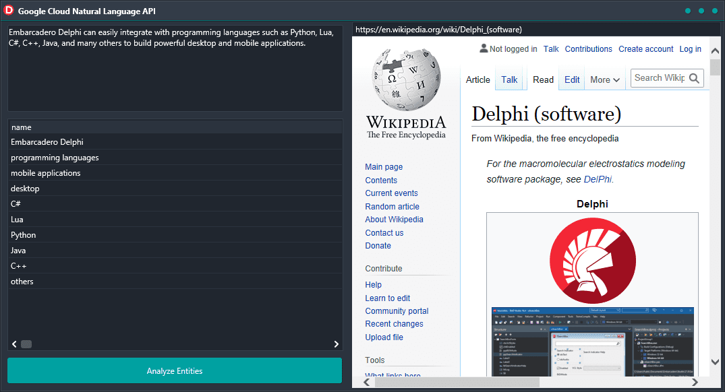Screen dimensions: 725x392
Task: Select the Lua row
Action: [x=175, y=220]
